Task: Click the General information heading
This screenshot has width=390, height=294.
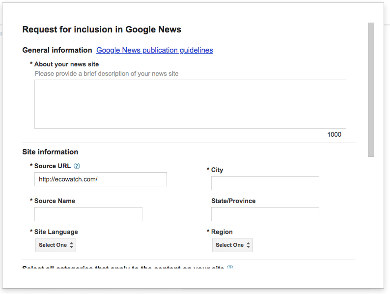Action: [57, 50]
